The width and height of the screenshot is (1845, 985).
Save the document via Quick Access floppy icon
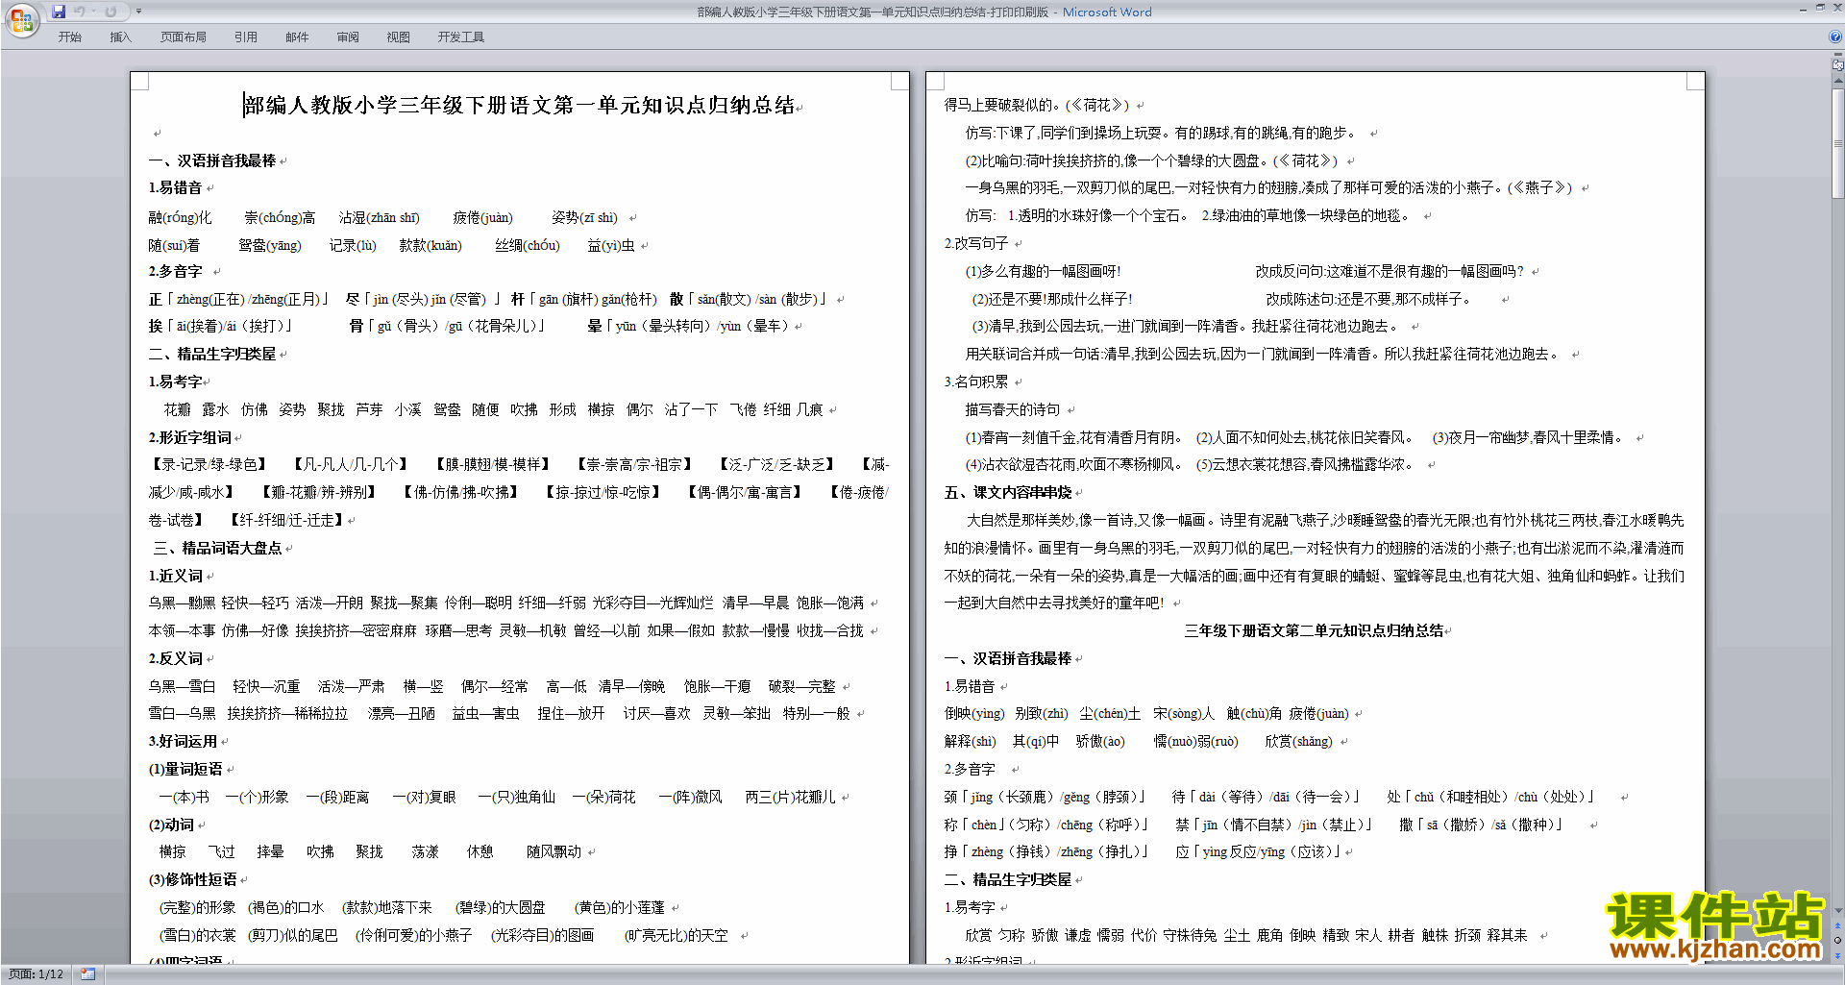(59, 12)
